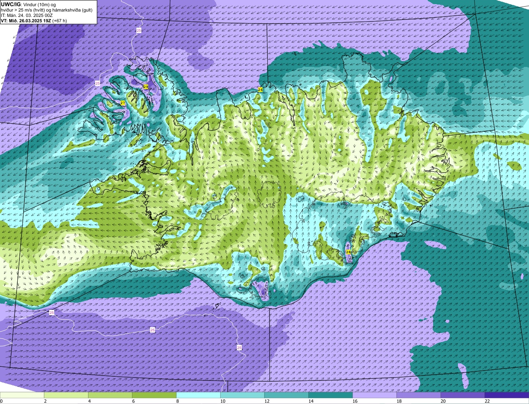529x404 pixels.
Task: Pick the 2–4 m/s legend swatch
Action: point(66,395)
